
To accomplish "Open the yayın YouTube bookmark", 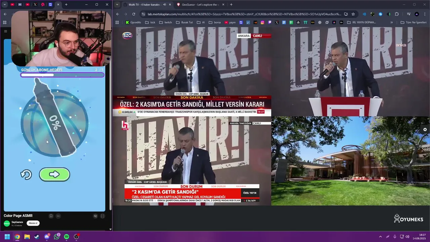I will (230, 23).
